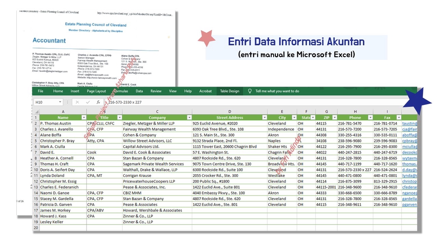Click the Name Box showing H10
The height and width of the screenshot is (245, 437).
point(48,102)
